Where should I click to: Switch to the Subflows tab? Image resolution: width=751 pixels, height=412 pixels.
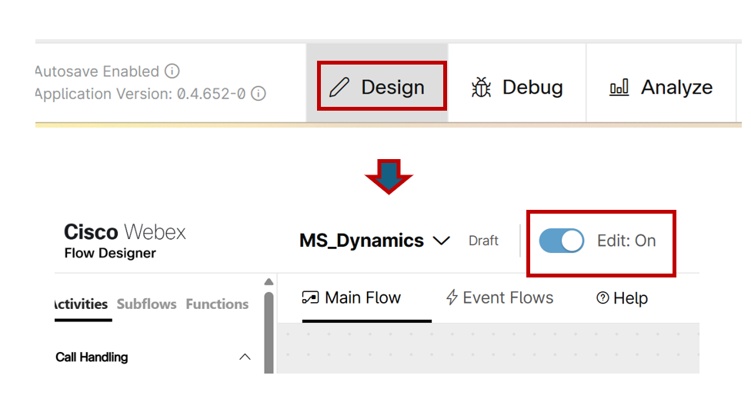click(x=146, y=304)
